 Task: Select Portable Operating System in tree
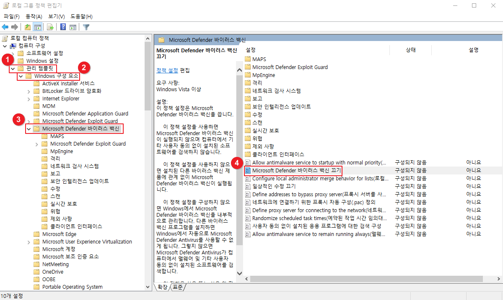[72, 287]
